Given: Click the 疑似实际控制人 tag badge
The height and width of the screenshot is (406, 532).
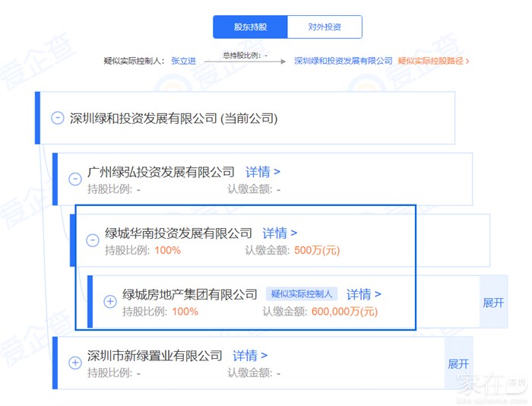Looking at the screenshot, I should [302, 294].
